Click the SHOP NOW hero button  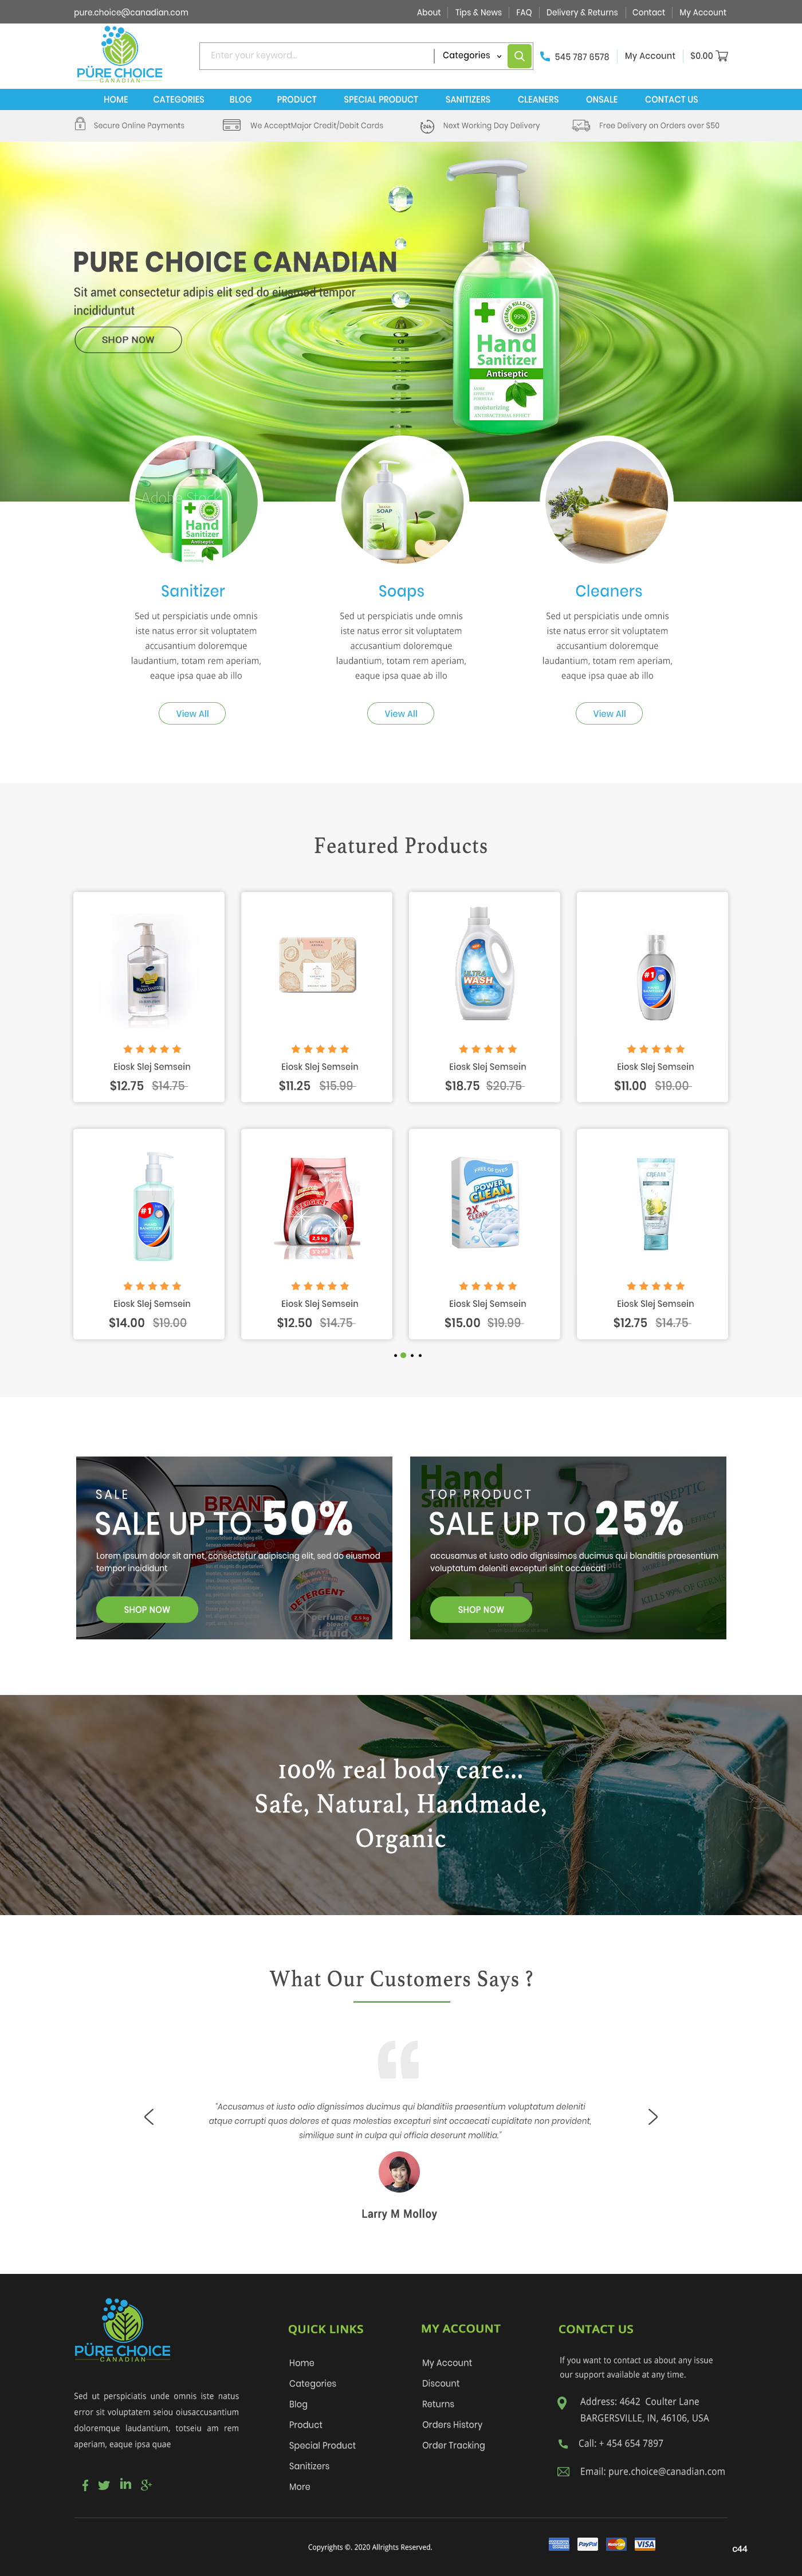point(128,340)
